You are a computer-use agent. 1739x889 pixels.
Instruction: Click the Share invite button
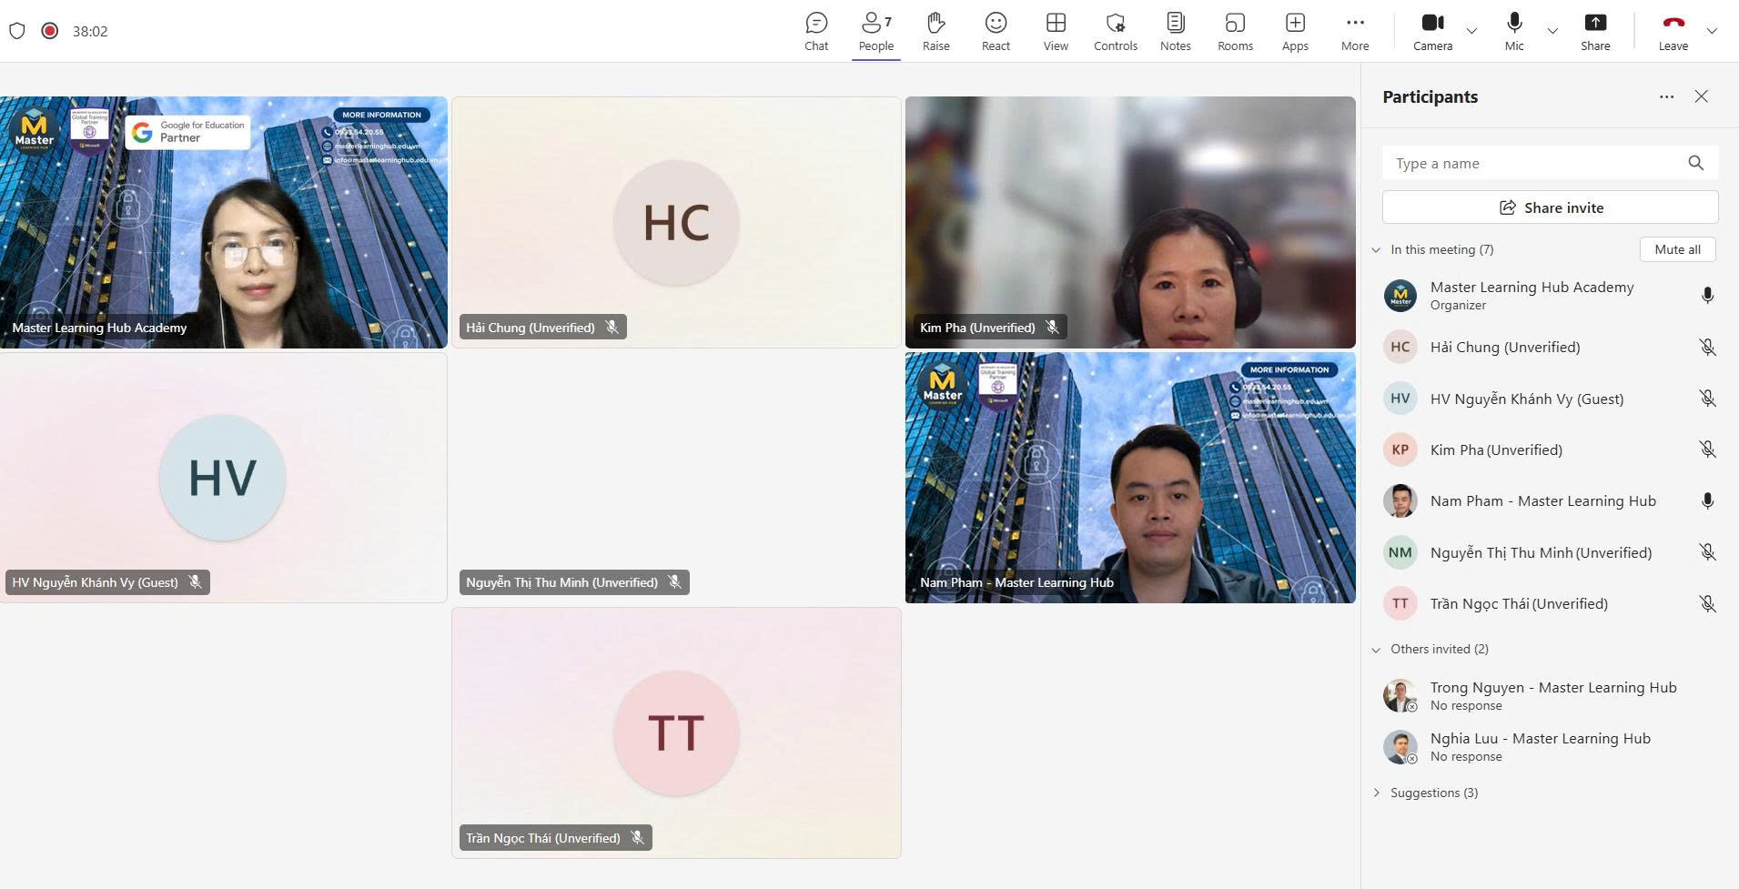point(1550,207)
